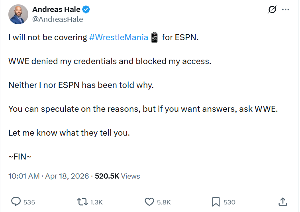Click the blue verified badge

[85, 10]
